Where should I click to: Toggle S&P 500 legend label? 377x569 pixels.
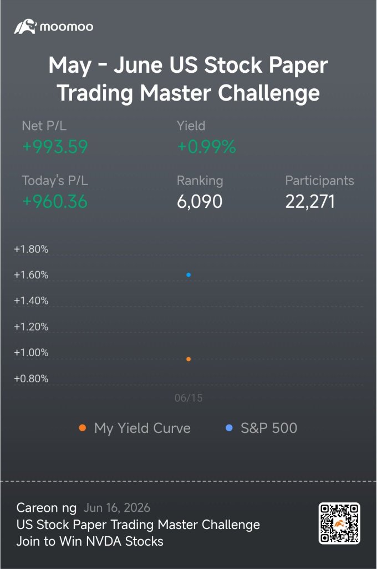(269, 428)
